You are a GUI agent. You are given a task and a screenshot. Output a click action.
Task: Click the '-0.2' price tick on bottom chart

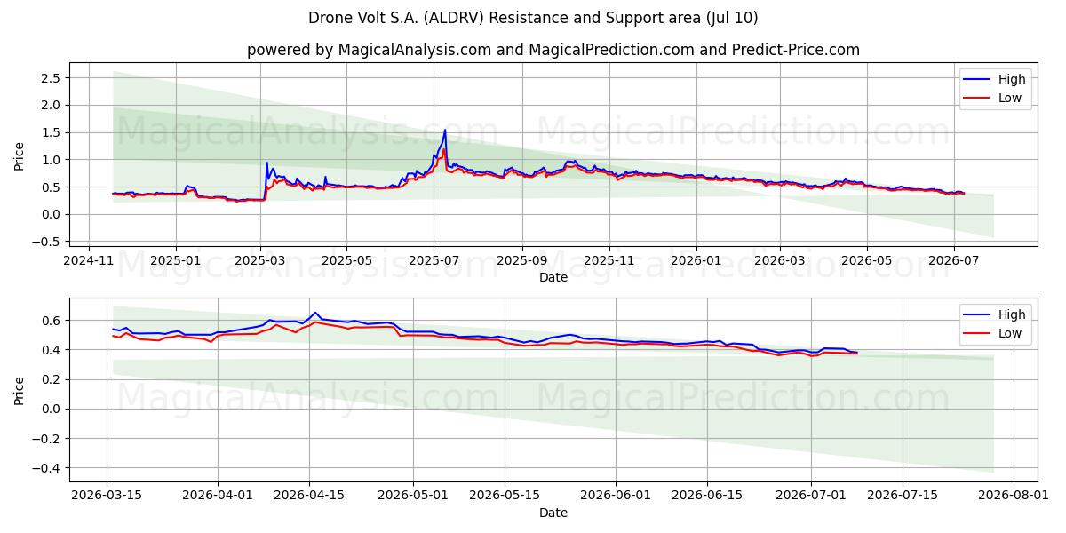[x=46, y=439]
